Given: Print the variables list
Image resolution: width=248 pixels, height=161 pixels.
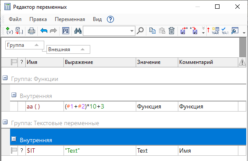Looking at the screenshot, I should click(32, 31).
